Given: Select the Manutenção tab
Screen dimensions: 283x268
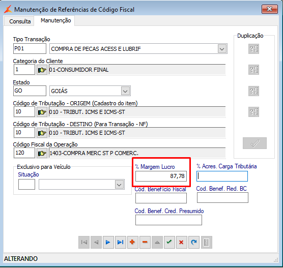Looking at the screenshot, I should tap(56, 20).
